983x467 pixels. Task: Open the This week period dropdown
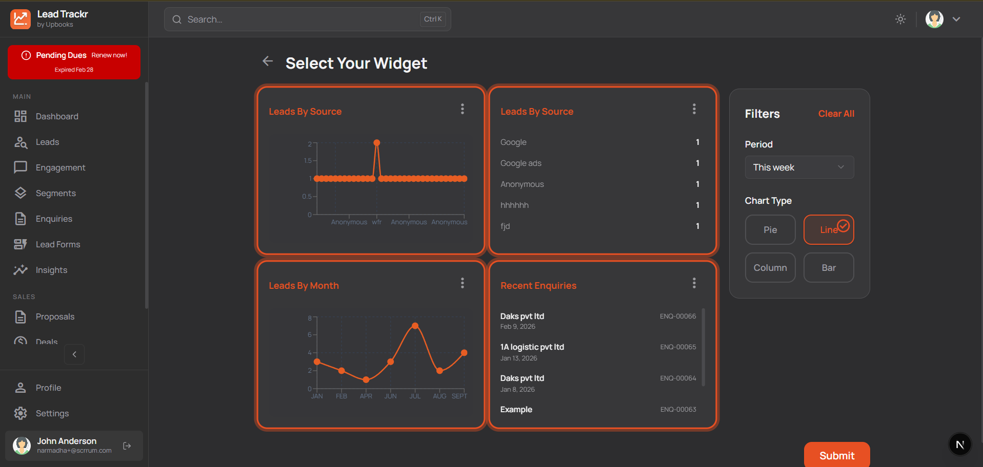(799, 167)
